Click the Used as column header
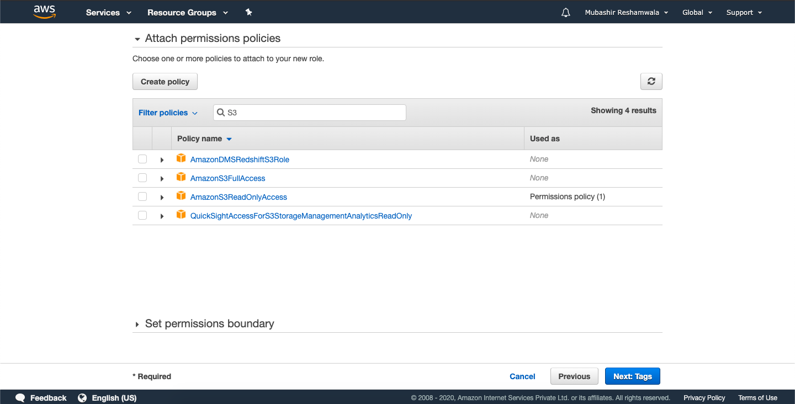This screenshot has width=795, height=404. (x=545, y=139)
